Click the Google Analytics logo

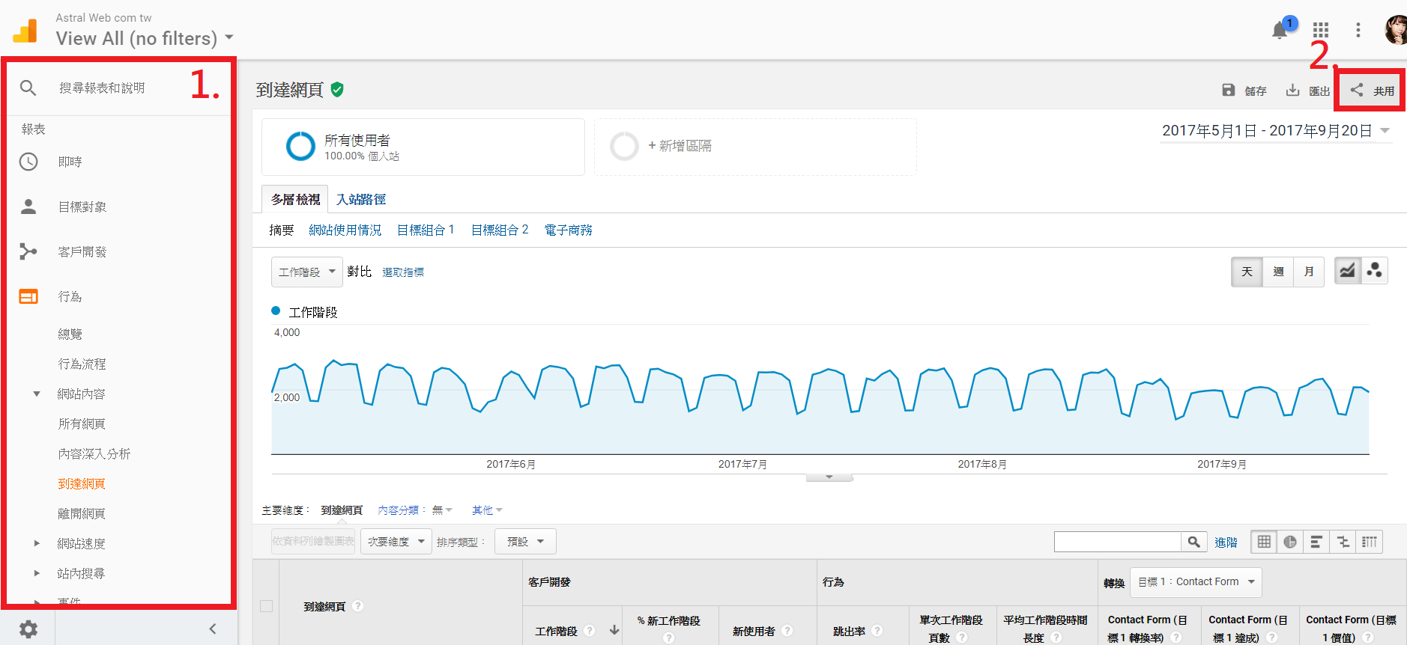click(x=25, y=31)
